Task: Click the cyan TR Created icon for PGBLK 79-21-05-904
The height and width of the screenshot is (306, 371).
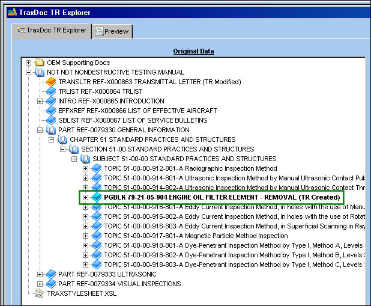Action: point(97,197)
